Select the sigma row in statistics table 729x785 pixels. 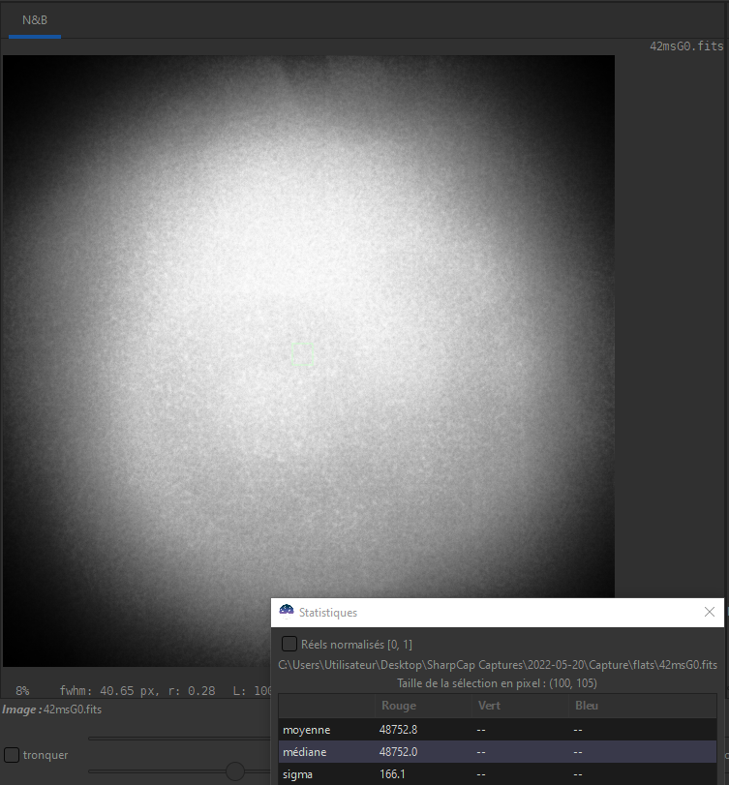coord(498,774)
